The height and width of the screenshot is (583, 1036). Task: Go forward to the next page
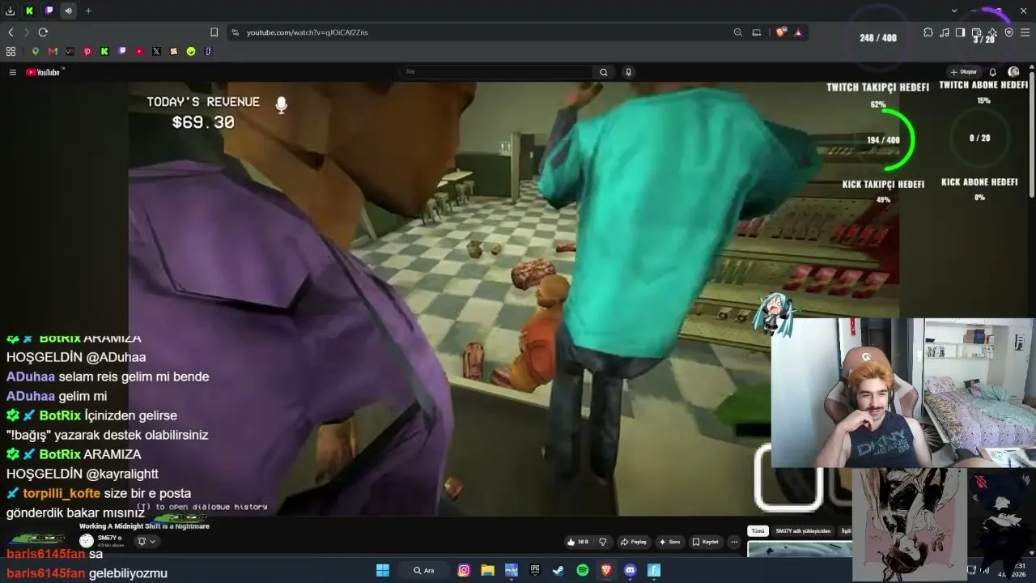27,32
